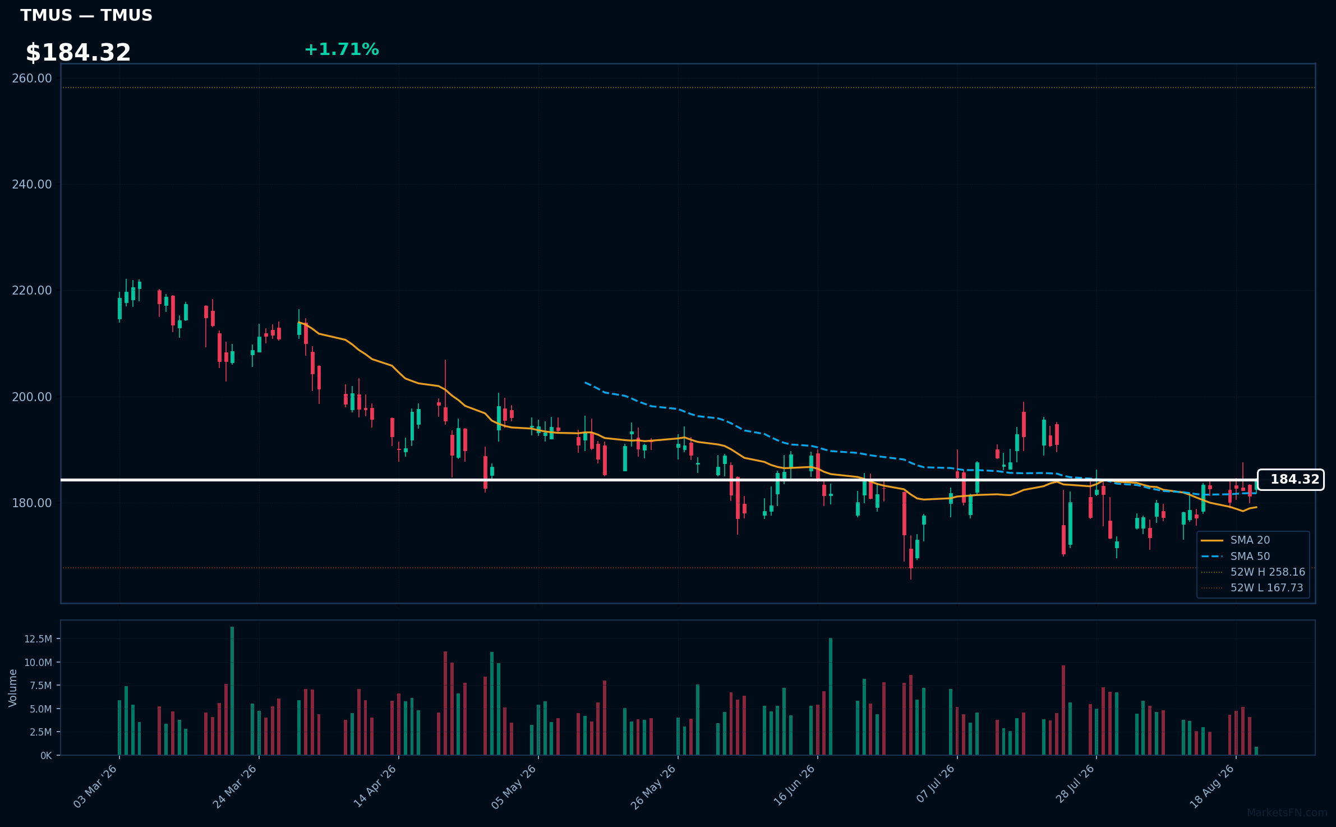The width and height of the screenshot is (1336, 827).
Task: Click the 26 May '26 date label
Action: (653, 787)
